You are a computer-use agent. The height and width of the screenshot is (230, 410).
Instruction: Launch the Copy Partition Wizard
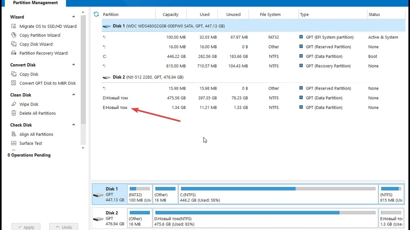click(40, 35)
